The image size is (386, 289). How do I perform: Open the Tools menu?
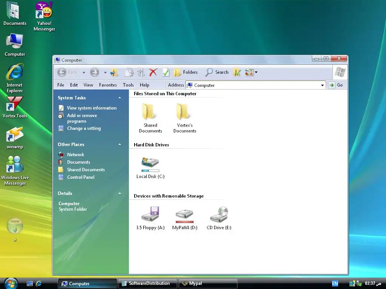pyautogui.click(x=128, y=85)
